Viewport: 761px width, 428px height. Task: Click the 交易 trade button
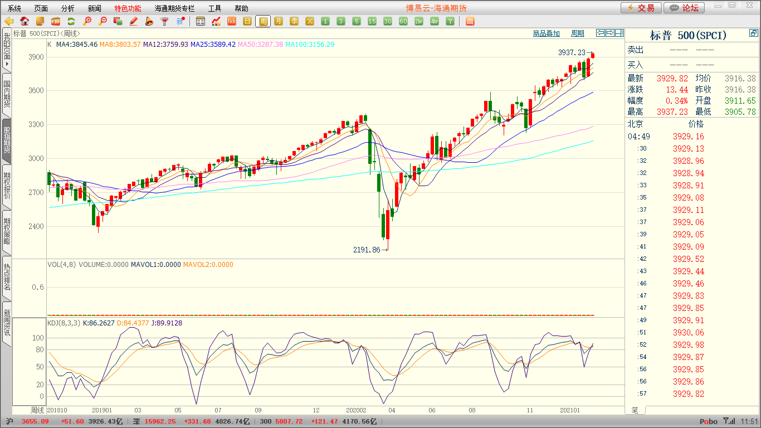[x=641, y=8]
